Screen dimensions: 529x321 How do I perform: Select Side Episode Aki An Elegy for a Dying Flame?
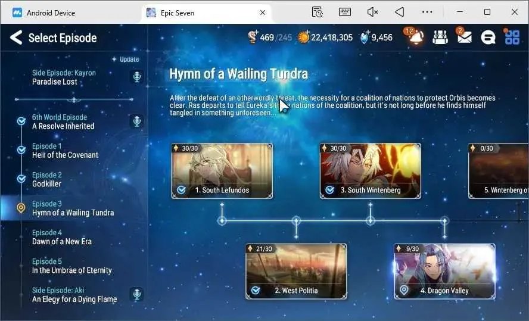click(x=74, y=295)
